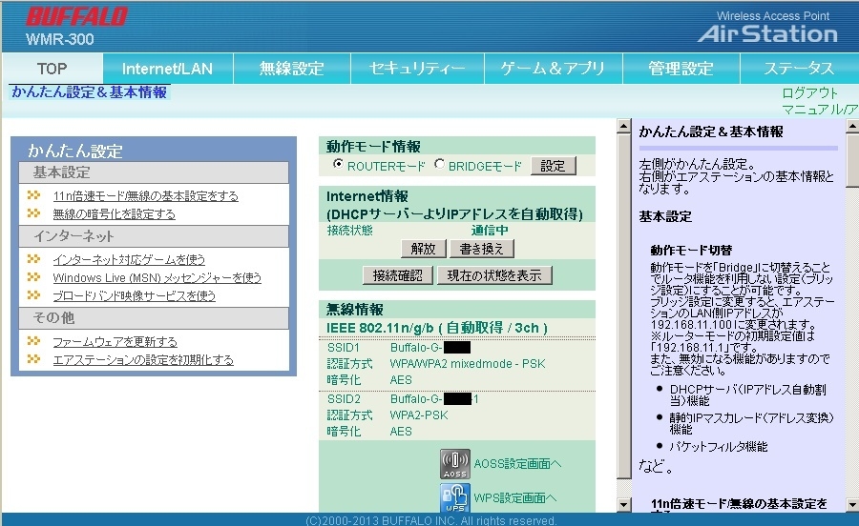Open Windows Live (MSN) メッセンジャーを使う link
The width and height of the screenshot is (859, 526).
click(157, 277)
